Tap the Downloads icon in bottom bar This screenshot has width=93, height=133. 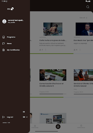tap(35, 125)
